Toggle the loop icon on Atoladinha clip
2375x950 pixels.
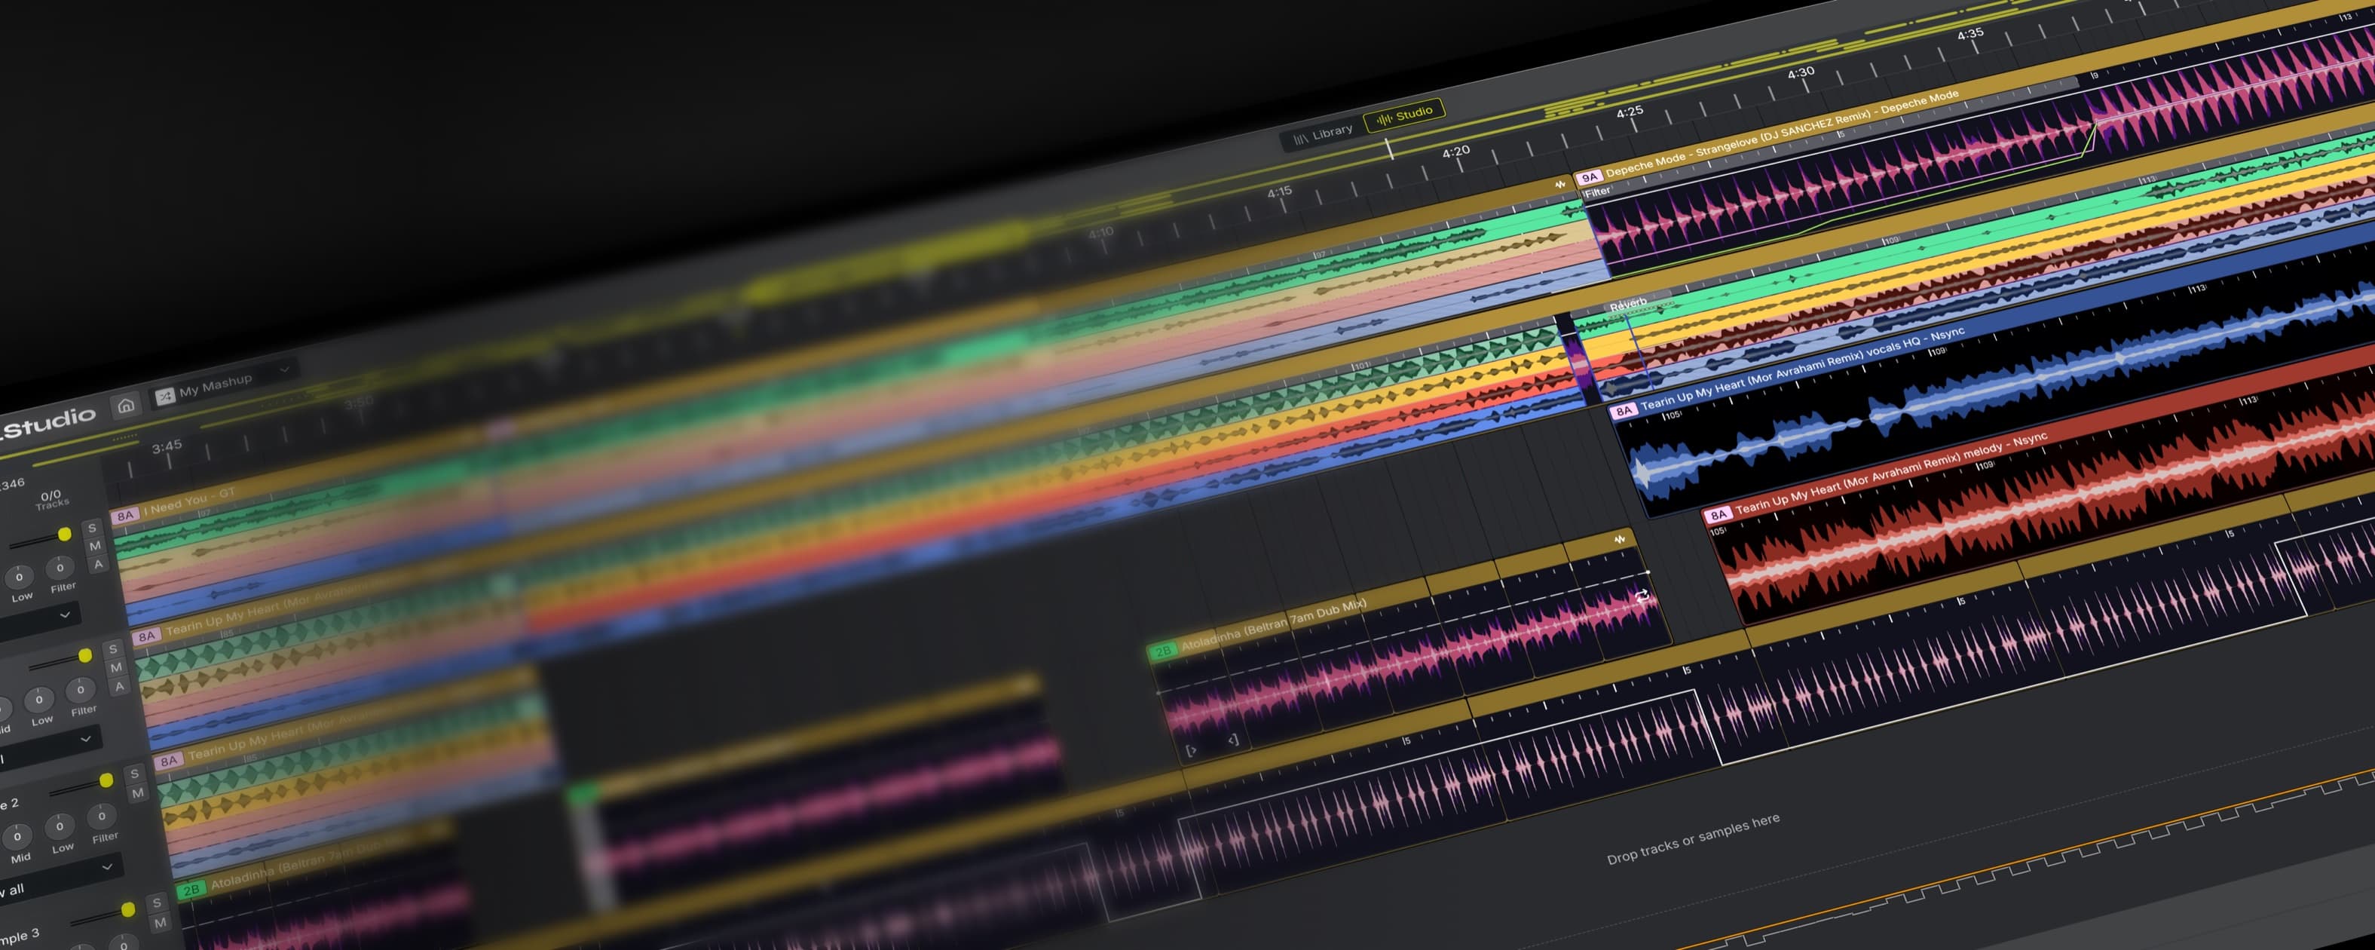click(1642, 596)
